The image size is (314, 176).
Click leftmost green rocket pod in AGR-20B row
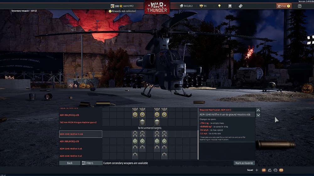(x=135, y=141)
